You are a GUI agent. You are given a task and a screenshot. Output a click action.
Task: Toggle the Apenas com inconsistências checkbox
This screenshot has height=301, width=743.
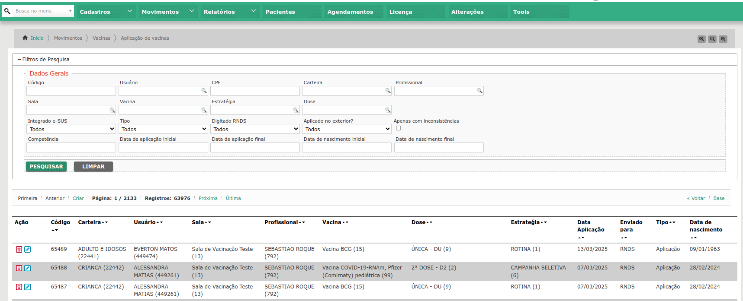[399, 128]
